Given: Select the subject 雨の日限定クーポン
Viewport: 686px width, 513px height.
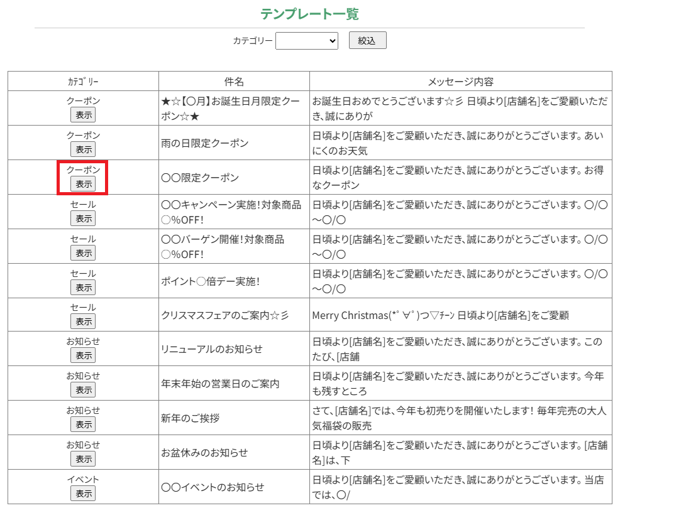Looking at the screenshot, I should pyautogui.click(x=205, y=143).
